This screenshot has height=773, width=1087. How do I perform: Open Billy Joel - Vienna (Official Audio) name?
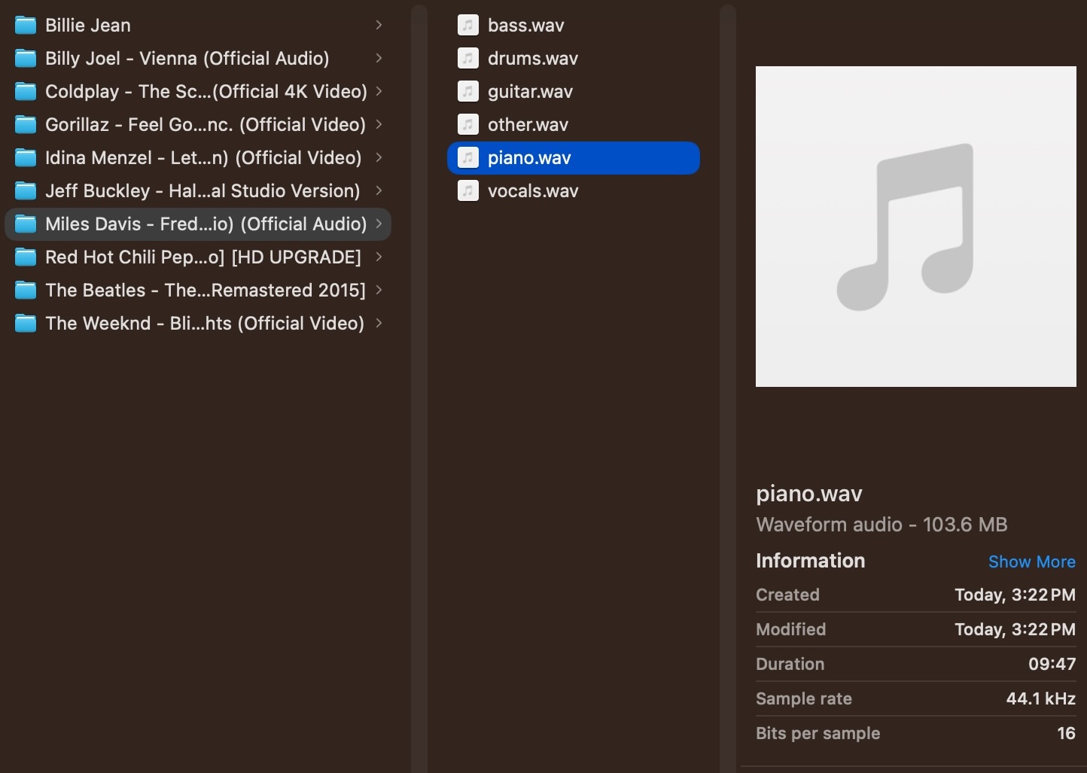tap(187, 59)
